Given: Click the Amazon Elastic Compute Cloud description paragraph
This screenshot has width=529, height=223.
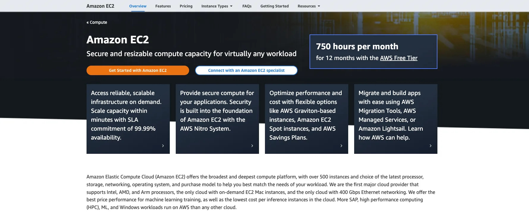Looking at the screenshot, I should [261, 192].
